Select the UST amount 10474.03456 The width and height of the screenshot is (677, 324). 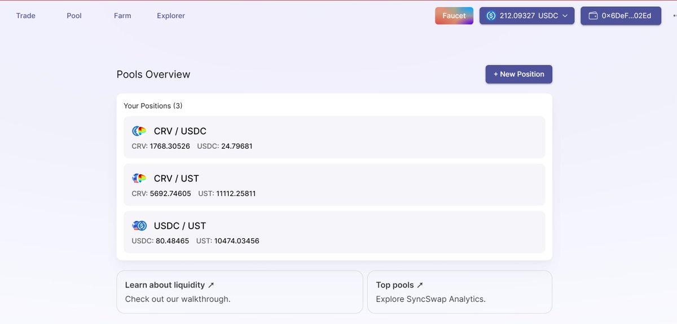click(237, 241)
